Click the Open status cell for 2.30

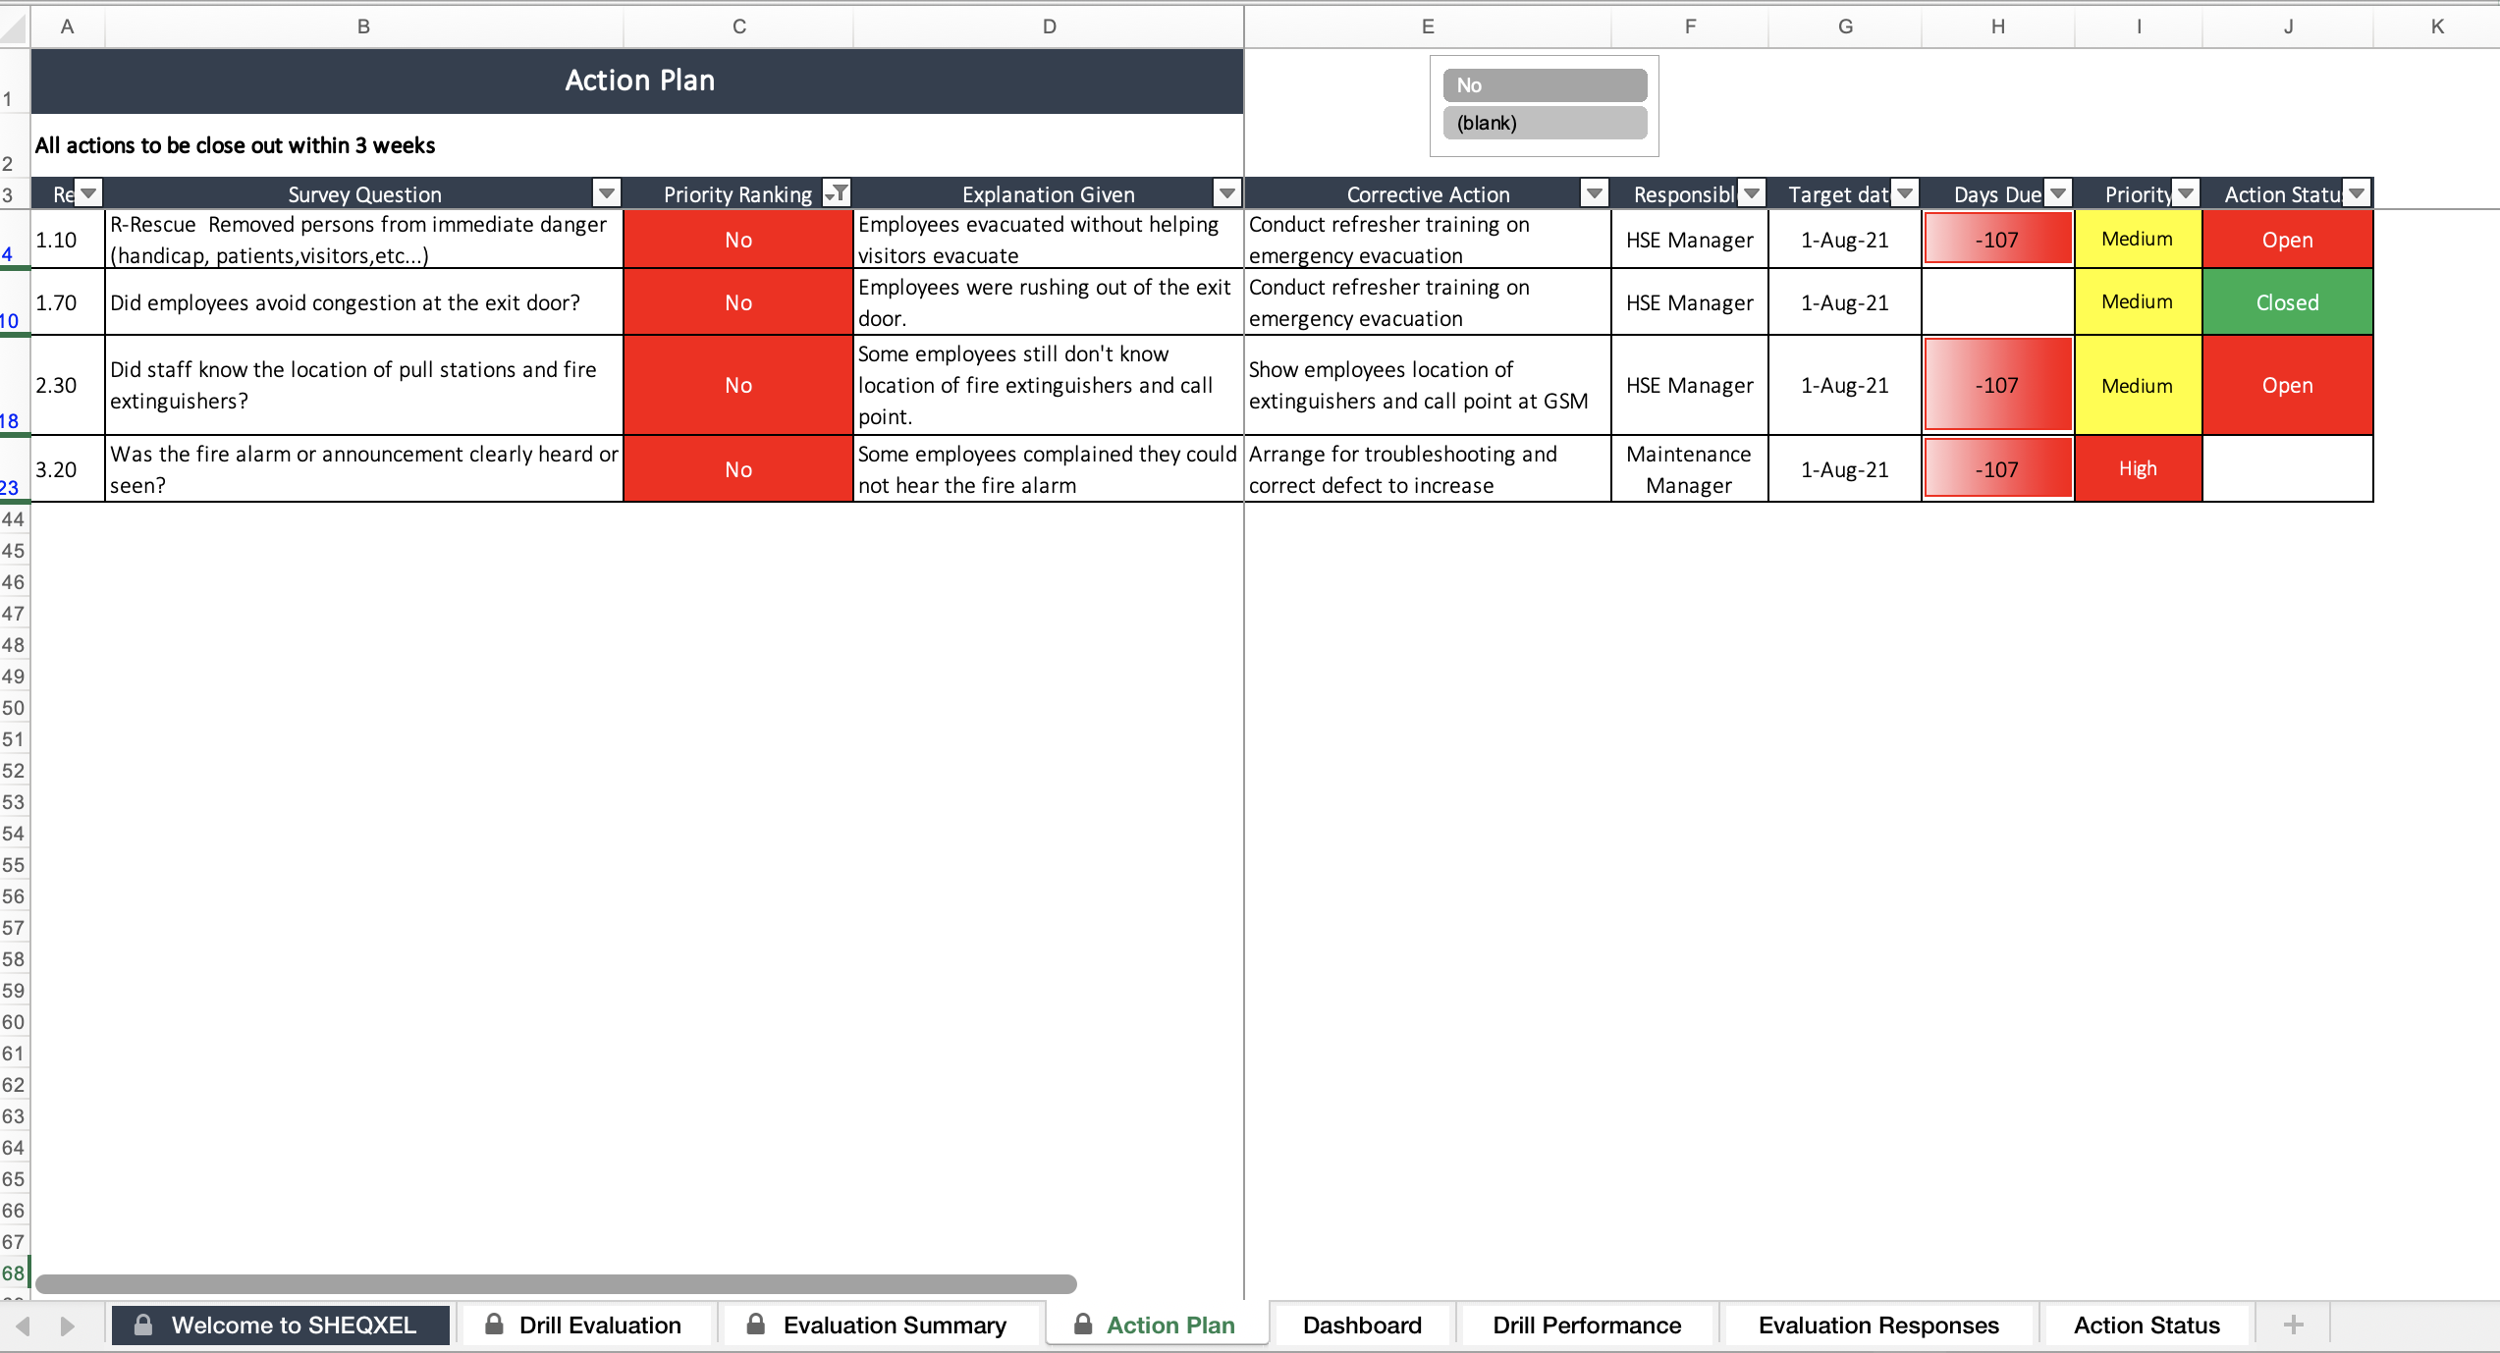coord(2288,385)
